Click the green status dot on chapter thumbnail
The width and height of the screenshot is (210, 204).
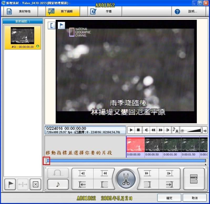click(38, 46)
